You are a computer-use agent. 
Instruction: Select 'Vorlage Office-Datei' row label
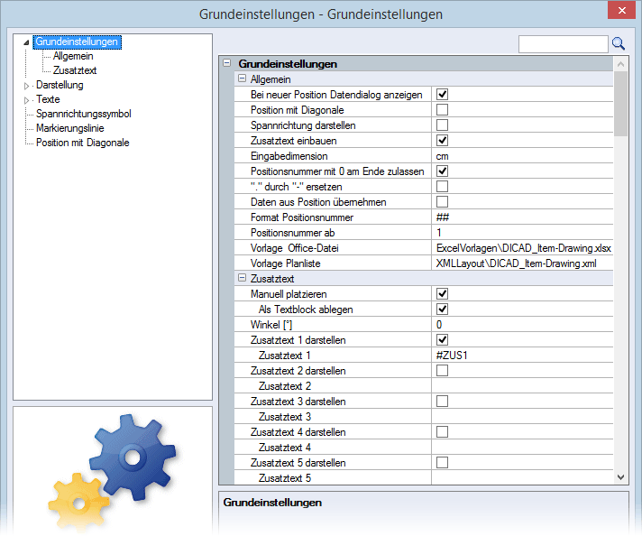(294, 248)
